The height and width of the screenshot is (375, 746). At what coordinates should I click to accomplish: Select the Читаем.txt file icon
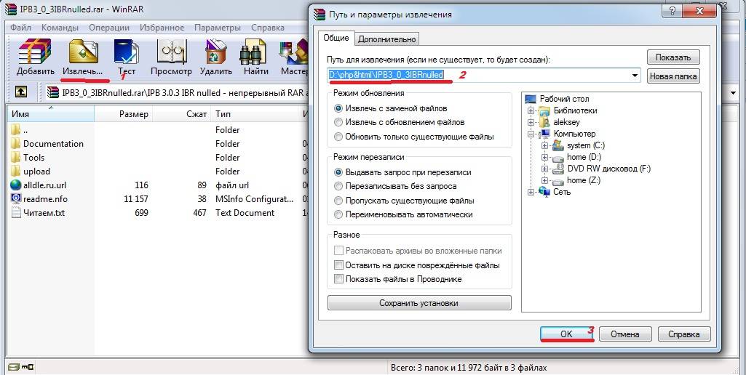16,212
